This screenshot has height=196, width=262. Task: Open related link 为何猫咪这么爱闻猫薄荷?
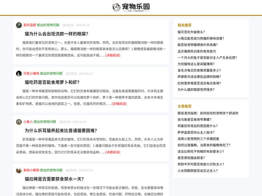tap(196, 64)
